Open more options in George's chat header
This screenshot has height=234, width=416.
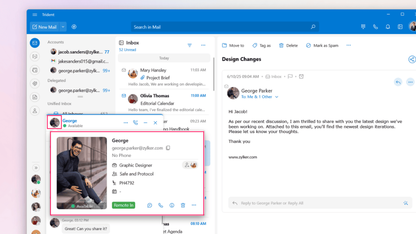click(x=126, y=123)
